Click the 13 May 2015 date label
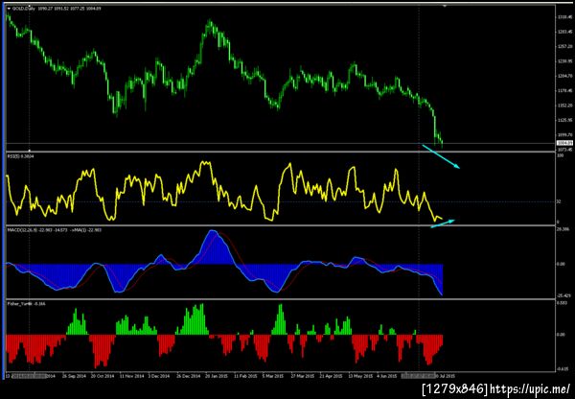This screenshot has width=575, height=399. (x=359, y=376)
